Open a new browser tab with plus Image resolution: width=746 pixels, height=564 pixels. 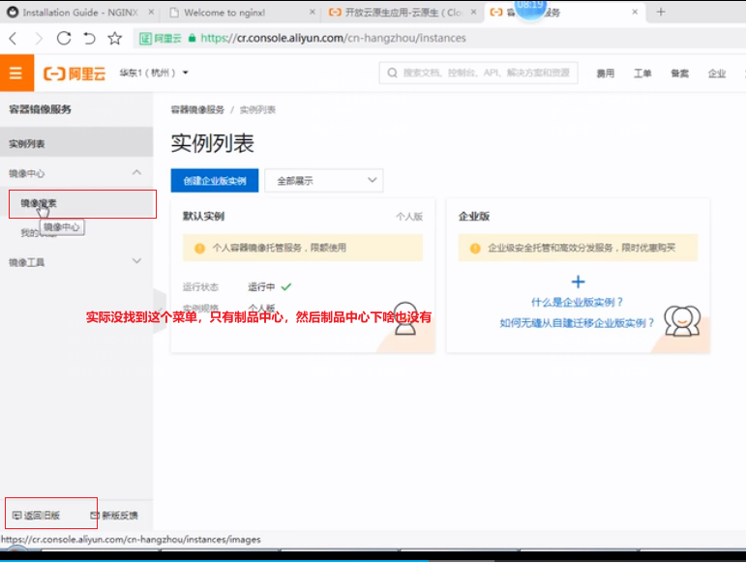point(660,13)
